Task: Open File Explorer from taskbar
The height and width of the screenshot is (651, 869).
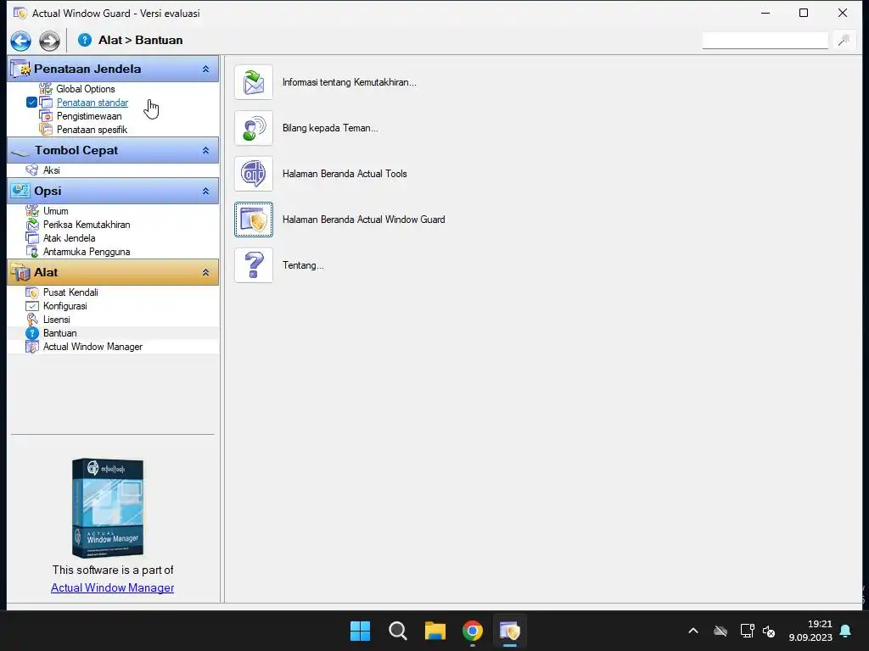Action: pos(435,631)
